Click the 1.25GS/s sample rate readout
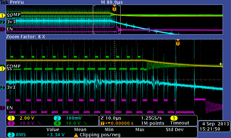This screenshot has width=231, height=138. coord(151,118)
